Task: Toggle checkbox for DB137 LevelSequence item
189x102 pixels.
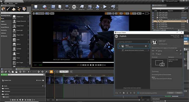Action: (148, 46)
